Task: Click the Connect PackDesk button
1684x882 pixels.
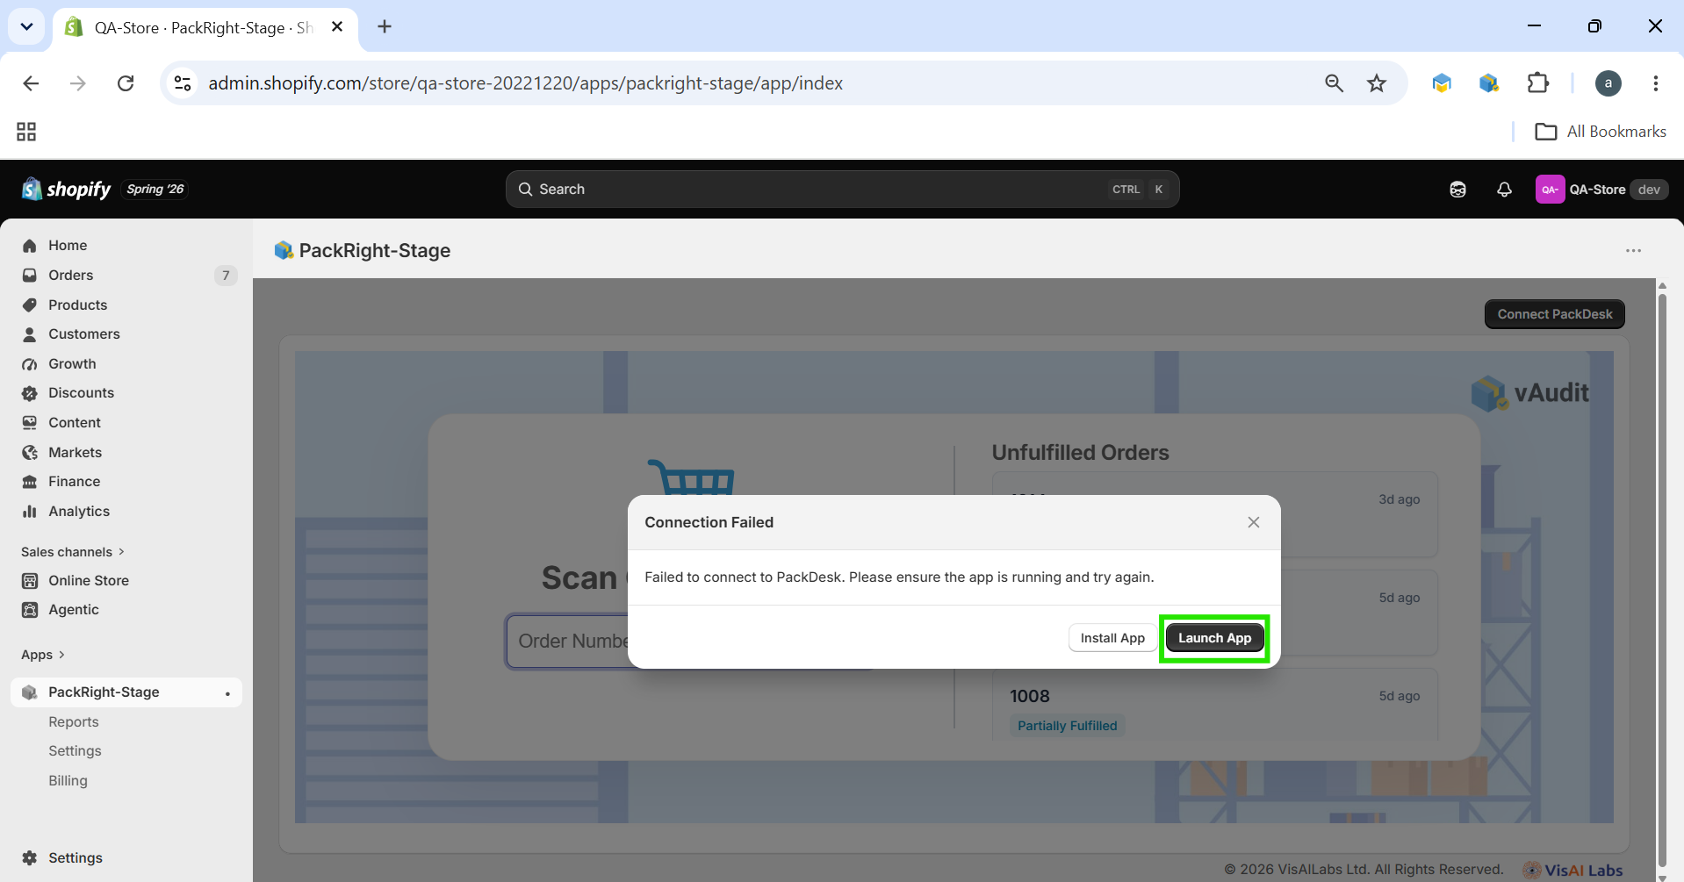Action: [1554, 314]
